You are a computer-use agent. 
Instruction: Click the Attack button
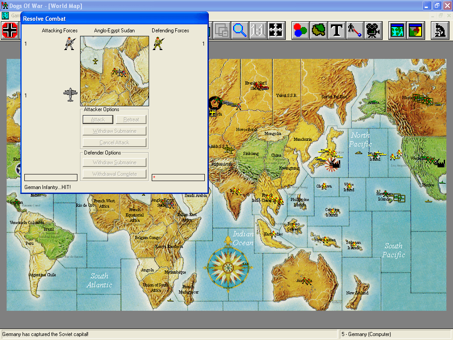[x=98, y=120]
